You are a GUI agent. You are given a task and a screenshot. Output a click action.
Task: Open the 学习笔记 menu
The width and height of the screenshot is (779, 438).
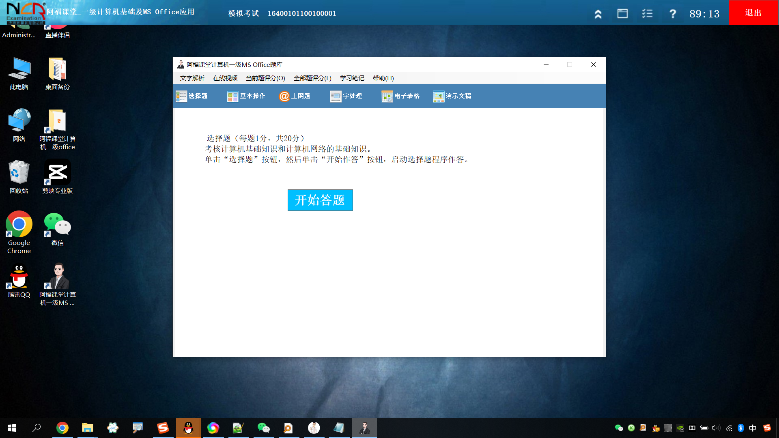pyautogui.click(x=351, y=78)
